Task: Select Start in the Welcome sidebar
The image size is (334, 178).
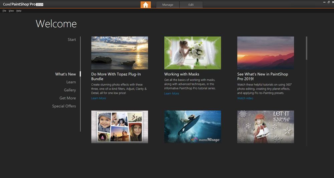Action: tap(72, 40)
